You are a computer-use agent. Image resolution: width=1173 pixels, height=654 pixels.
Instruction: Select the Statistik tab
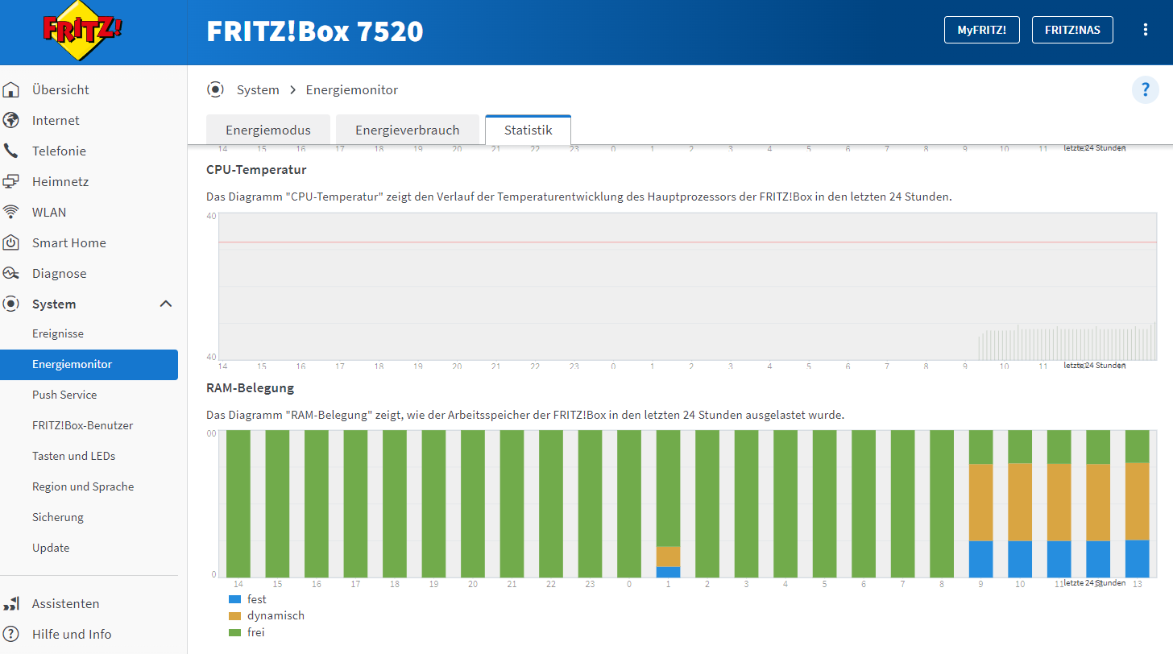(528, 130)
